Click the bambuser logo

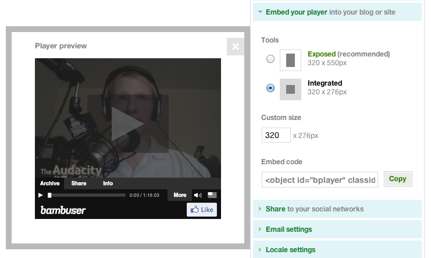(x=63, y=210)
